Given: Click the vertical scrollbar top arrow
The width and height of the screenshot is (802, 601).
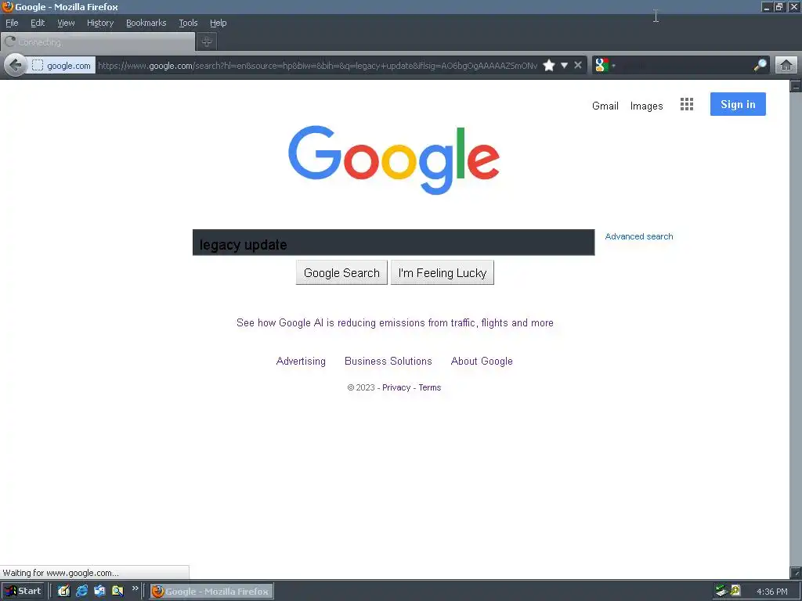Looking at the screenshot, I should coord(796,86).
